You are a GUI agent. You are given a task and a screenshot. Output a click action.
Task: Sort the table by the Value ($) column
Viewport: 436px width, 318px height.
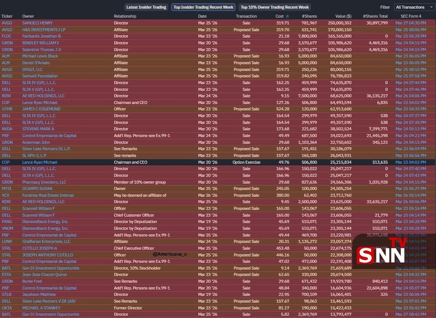pos(343,16)
